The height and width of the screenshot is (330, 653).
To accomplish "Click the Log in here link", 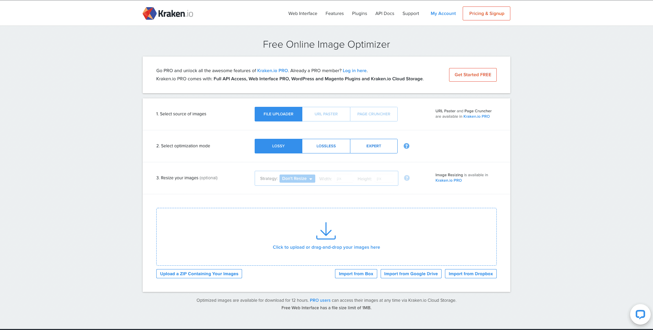I will tap(355, 71).
